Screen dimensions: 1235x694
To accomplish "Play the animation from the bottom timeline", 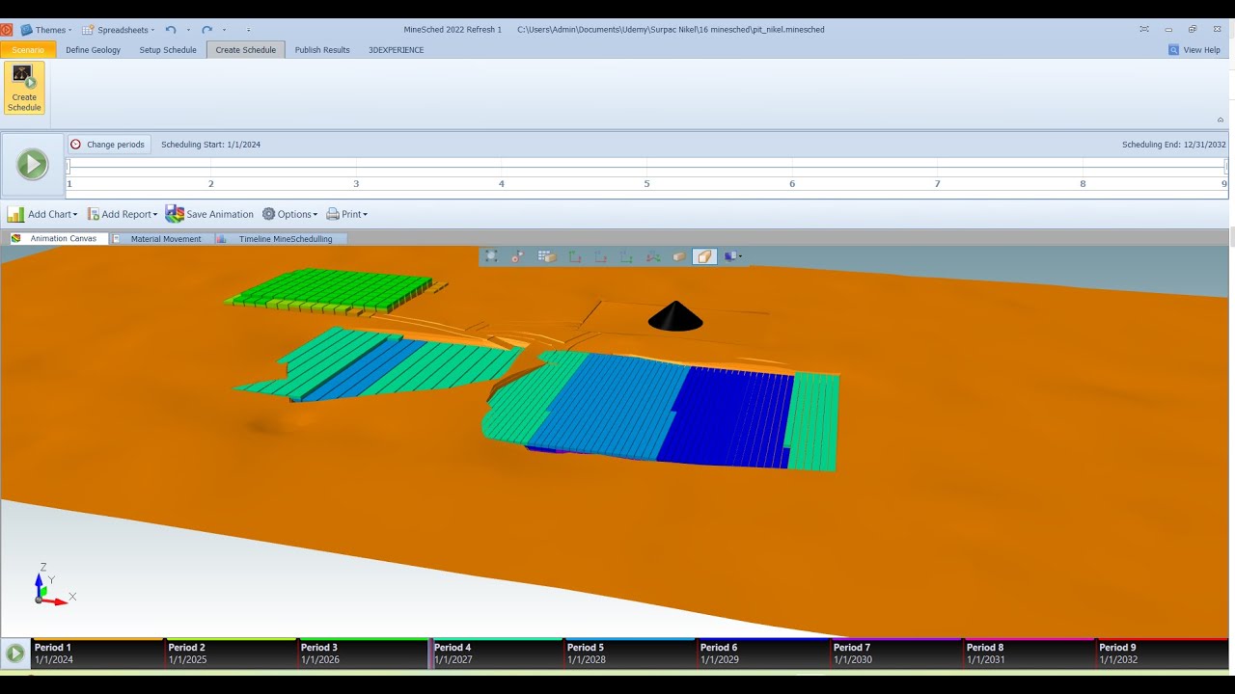I will coord(15,654).
